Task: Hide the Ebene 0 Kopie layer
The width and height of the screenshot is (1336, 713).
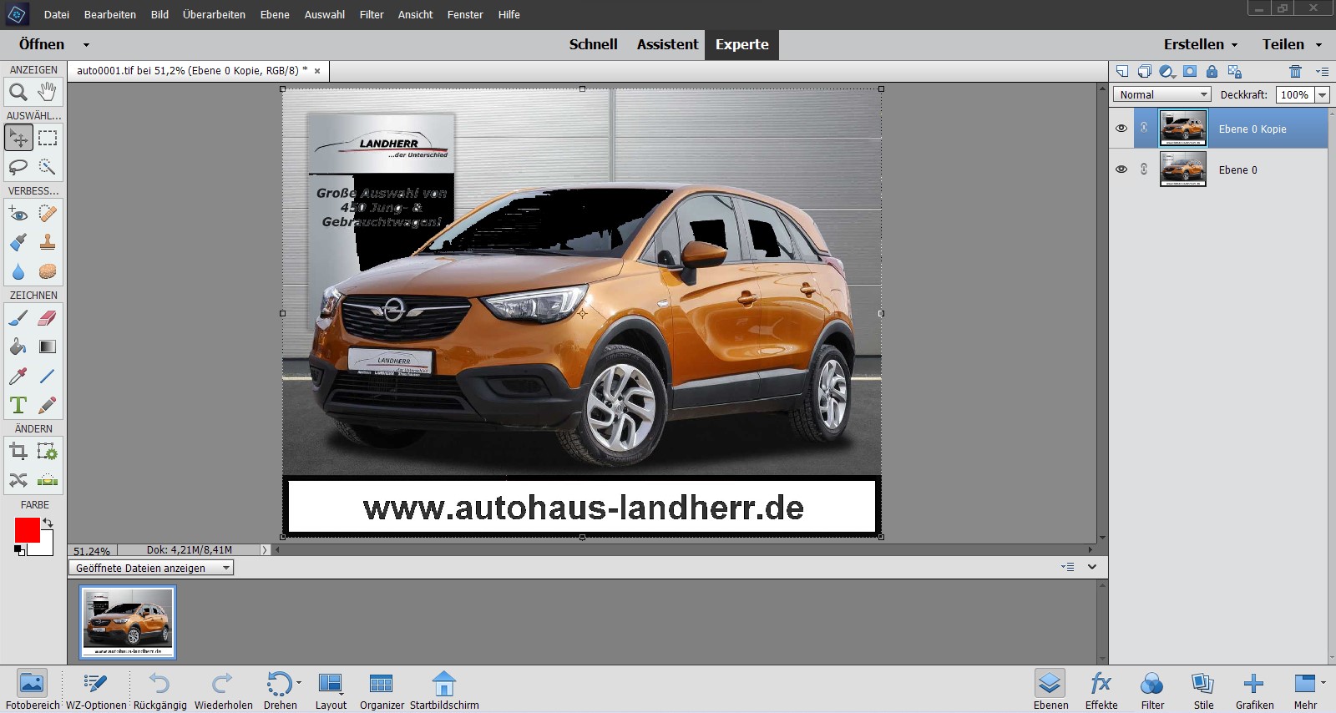Action: pyautogui.click(x=1121, y=129)
